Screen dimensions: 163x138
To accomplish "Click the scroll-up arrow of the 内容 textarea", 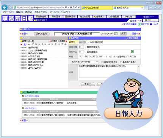I will click(x=139, y=67).
